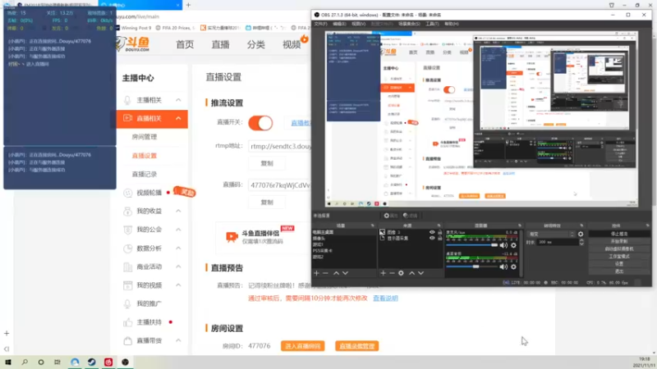Image resolution: width=657 pixels, height=369 pixels.
Task: Open the OBS 编辑 menu
Action: click(x=339, y=24)
